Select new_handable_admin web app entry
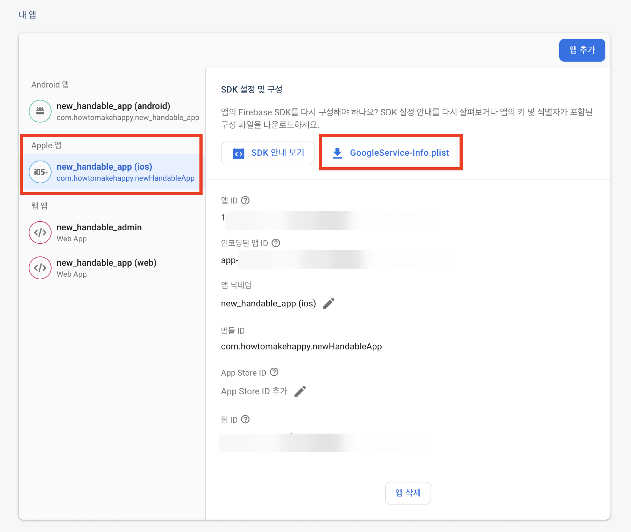This screenshot has height=532, width=631. tap(99, 227)
